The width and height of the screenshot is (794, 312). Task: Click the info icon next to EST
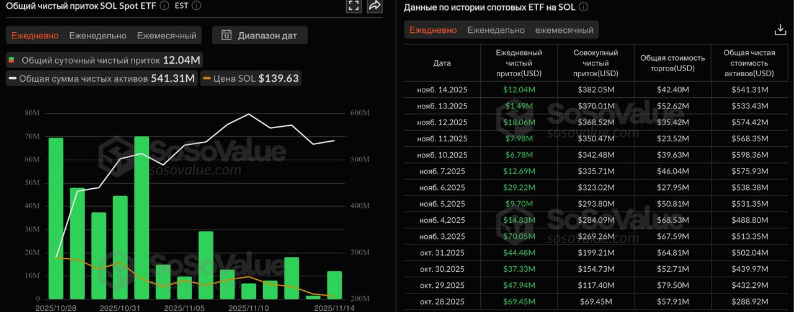(x=196, y=6)
